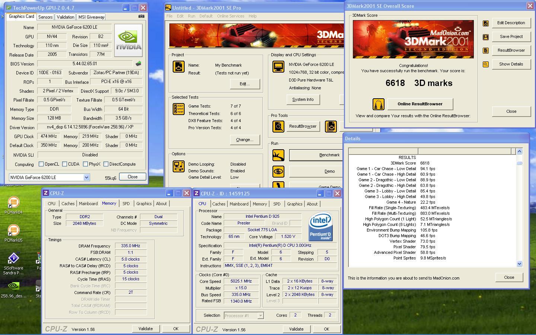Click the Display and CPU Settings monitor icon
This screenshot has height=335, width=536.
pyautogui.click(x=278, y=67)
